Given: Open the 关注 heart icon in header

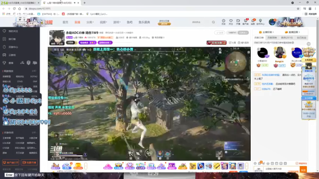Looking at the screenshot, I should tap(231, 22).
